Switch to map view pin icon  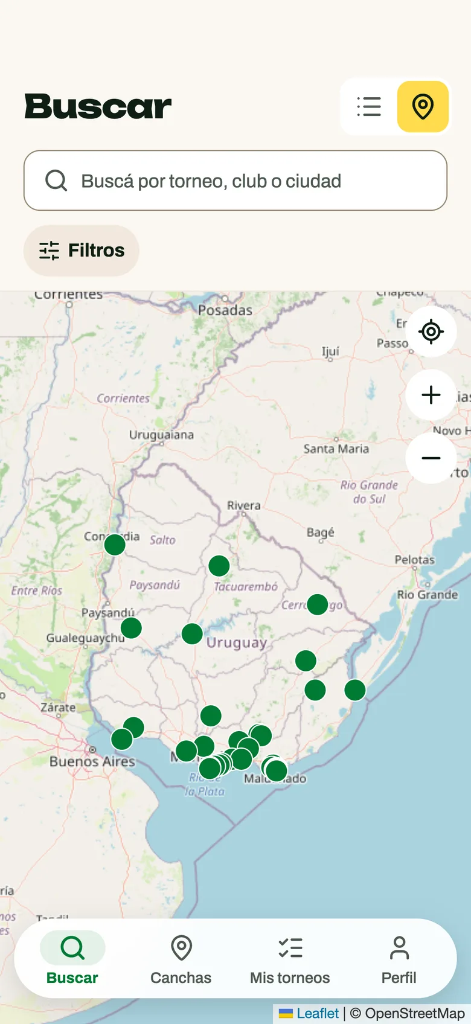[x=423, y=106]
